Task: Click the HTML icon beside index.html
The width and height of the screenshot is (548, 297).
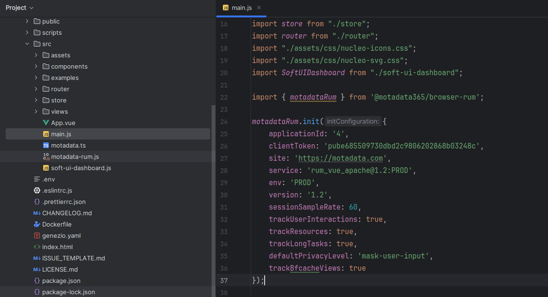Action: pos(37,247)
